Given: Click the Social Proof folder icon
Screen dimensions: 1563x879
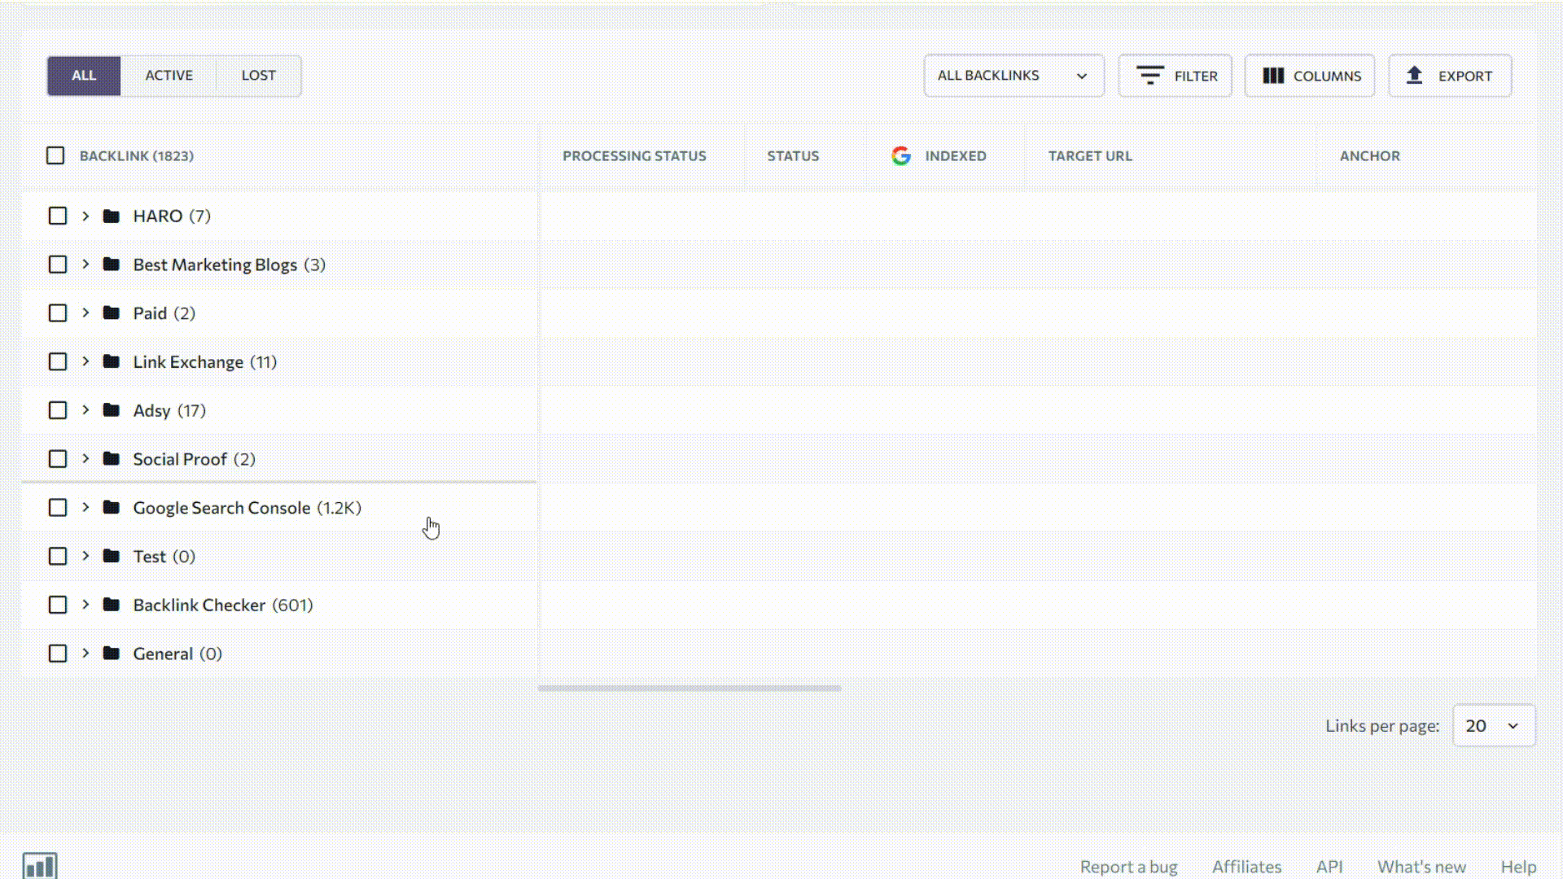Looking at the screenshot, I should point(112,459).
